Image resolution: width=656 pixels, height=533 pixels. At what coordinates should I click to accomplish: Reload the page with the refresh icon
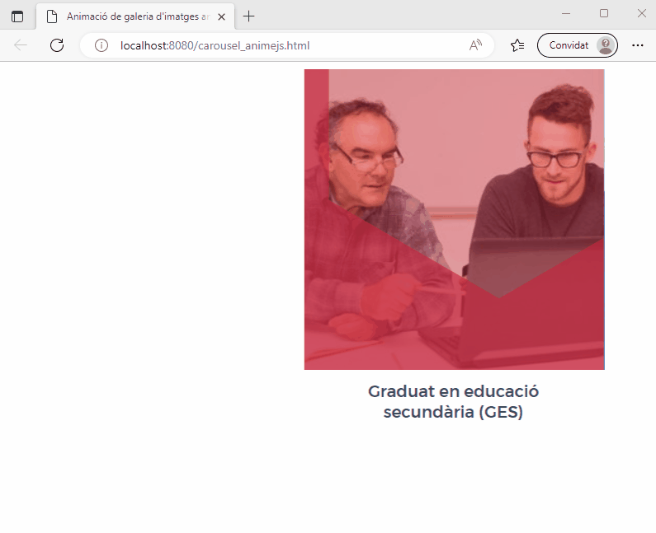tap(57, 45)
